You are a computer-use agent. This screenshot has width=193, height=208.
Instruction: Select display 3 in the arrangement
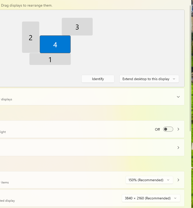pos(77,27)
